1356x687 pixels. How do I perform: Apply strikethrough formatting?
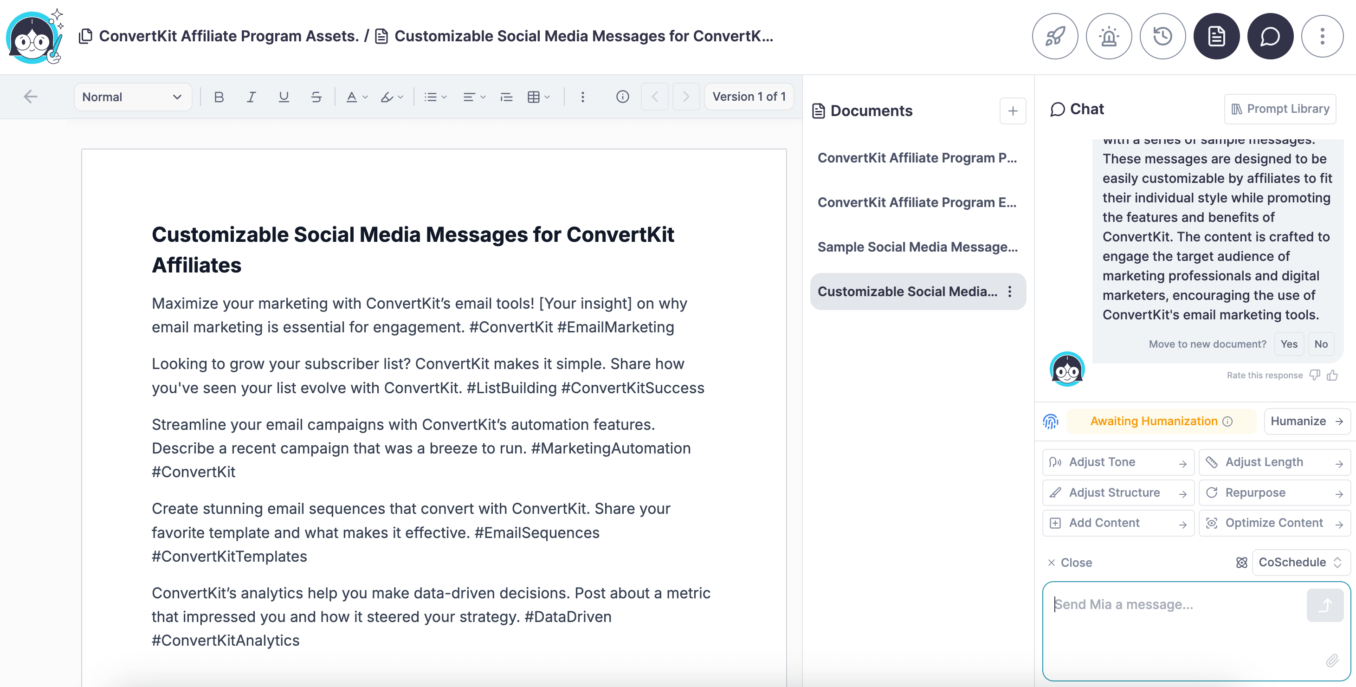316,97
